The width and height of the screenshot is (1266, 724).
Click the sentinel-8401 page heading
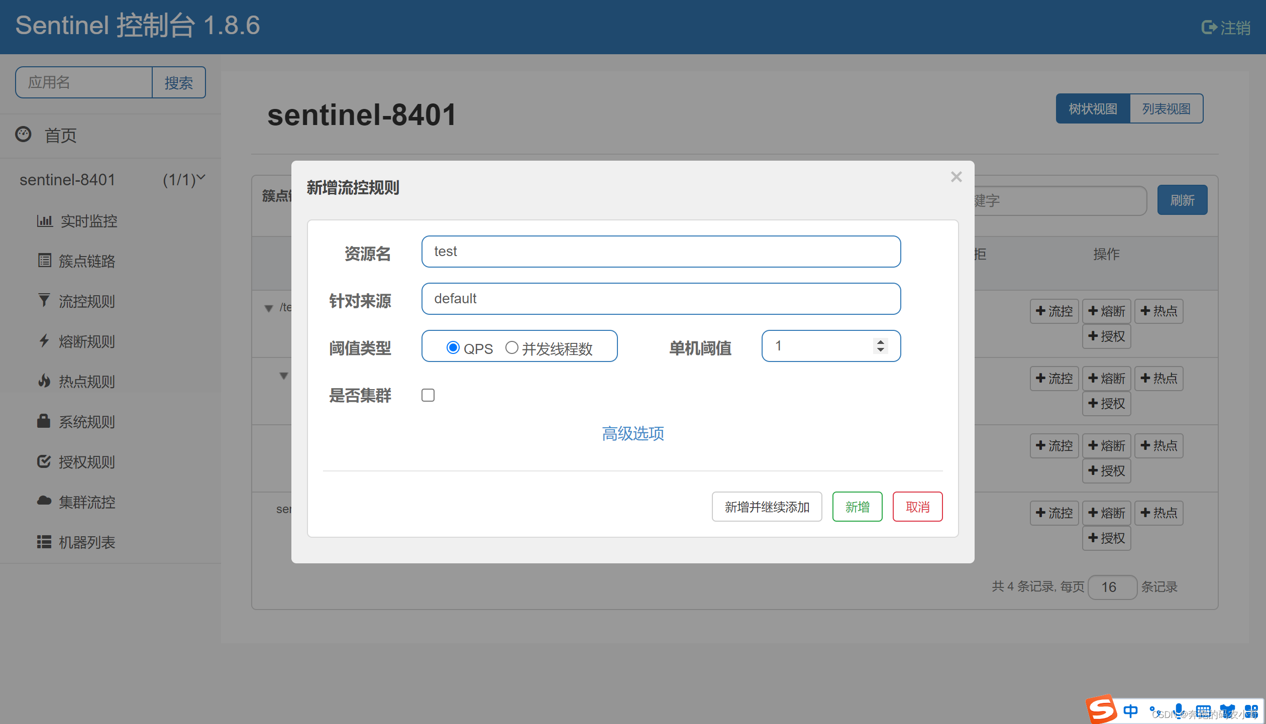pos(362,115)
